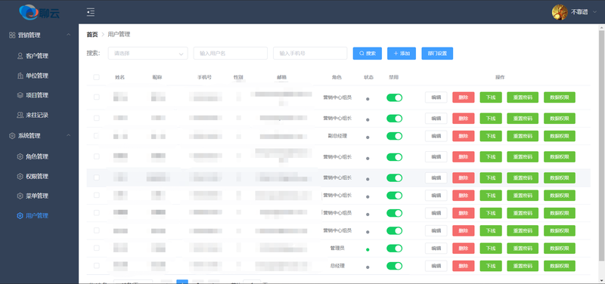Toggle the 禁用 switch in 副总经理 row
This screenshot has height=284, width=605.
coord(394,136)
